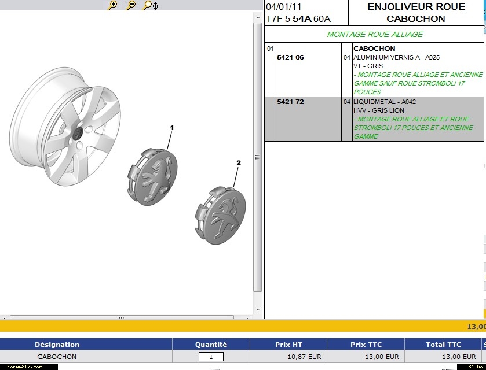The width and height of the screenshot is (486, 370).
Task: Click the zoom out magnifier icon
Action: (x=131, y=5)
